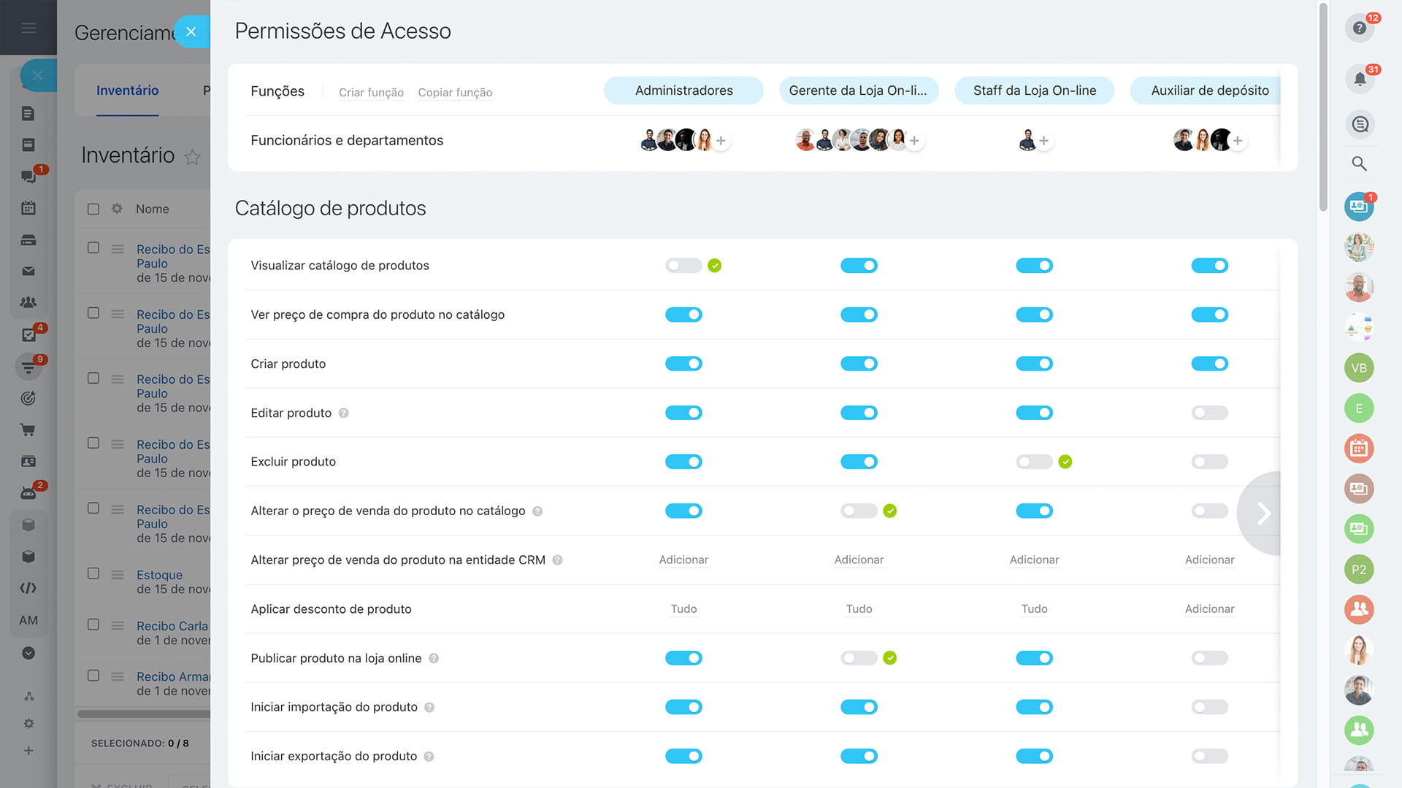This screenshot has width=1402, height=788.
Task: Click the Copiar função link
Action: [x=455, y=93]
